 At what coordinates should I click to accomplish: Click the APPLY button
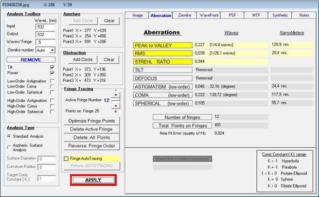tap(93, 180)
